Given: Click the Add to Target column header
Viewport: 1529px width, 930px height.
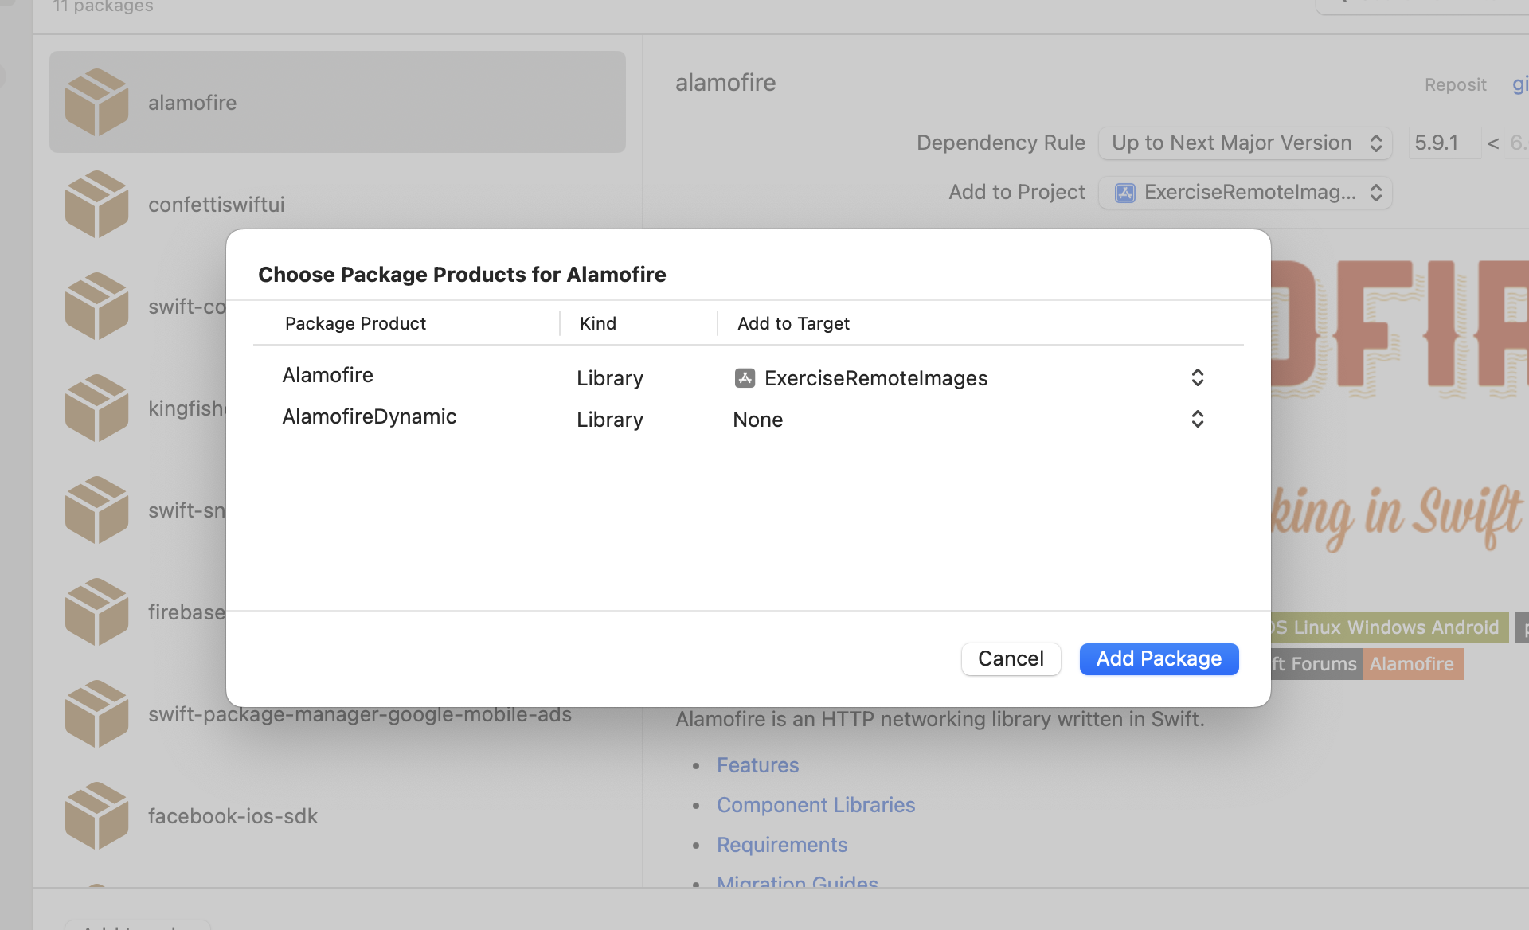Looking at the screenshot, I should click(x=793, y=323).
